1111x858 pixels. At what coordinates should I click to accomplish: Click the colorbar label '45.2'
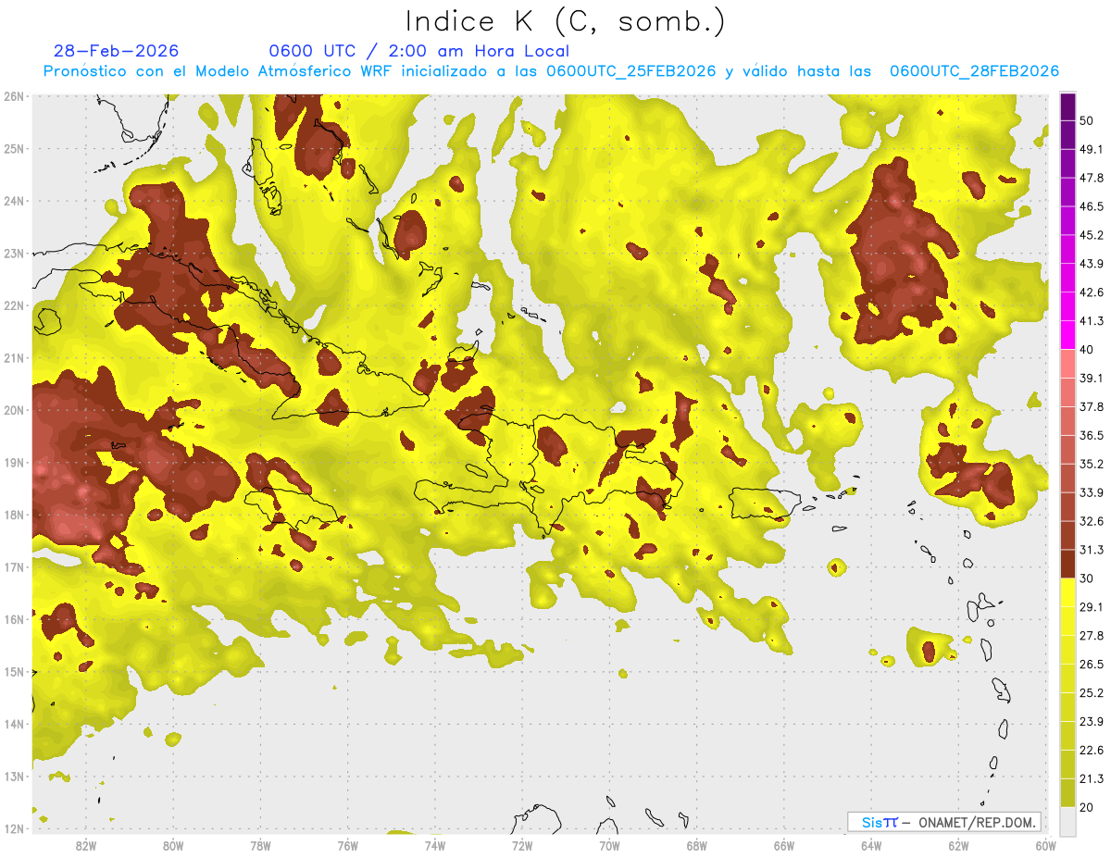tap(1092, 235)
